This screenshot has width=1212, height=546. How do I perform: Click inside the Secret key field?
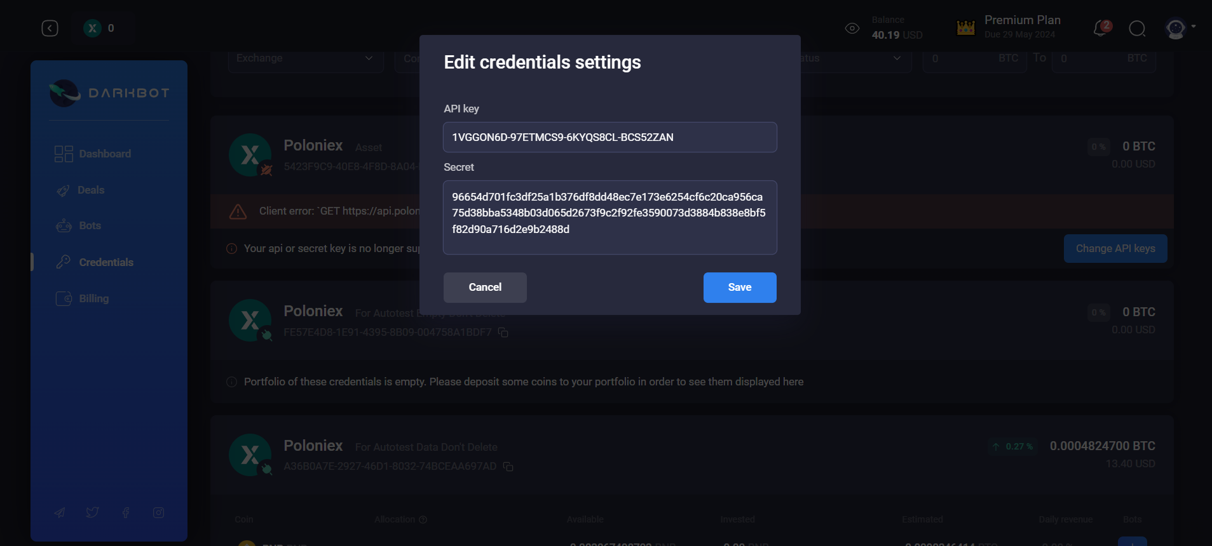[x=609, y=218]
